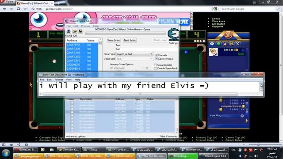283x159 pixels.
Task: Click the Chess link on the webpage
Action: point(216,19)
